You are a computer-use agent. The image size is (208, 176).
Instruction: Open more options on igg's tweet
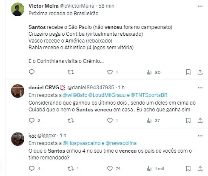[x=200, y=136]
